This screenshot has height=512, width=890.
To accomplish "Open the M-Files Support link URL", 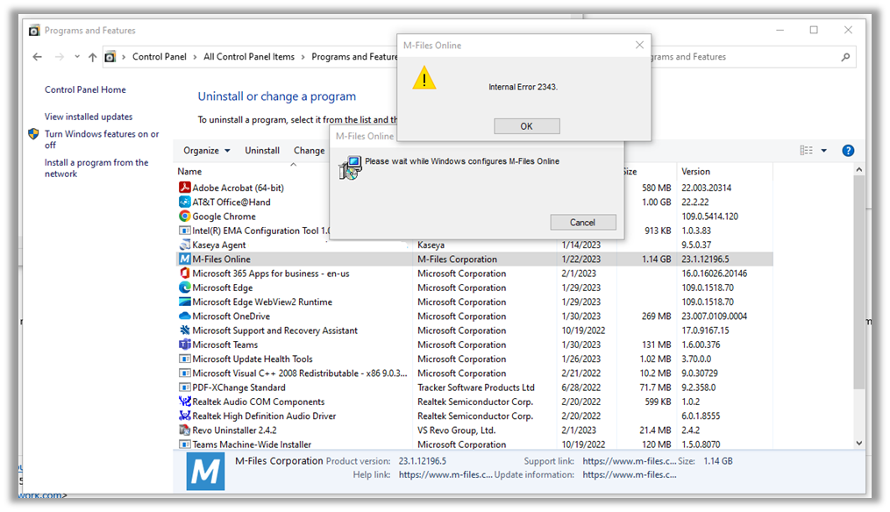I will pos(630,461).
